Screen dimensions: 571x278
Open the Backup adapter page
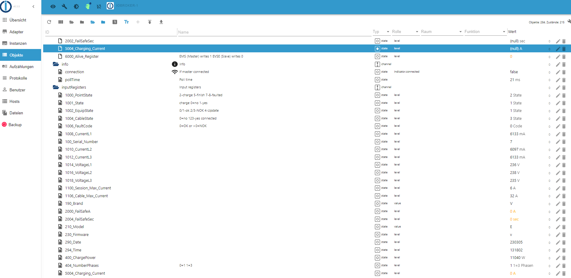(21, 125)
